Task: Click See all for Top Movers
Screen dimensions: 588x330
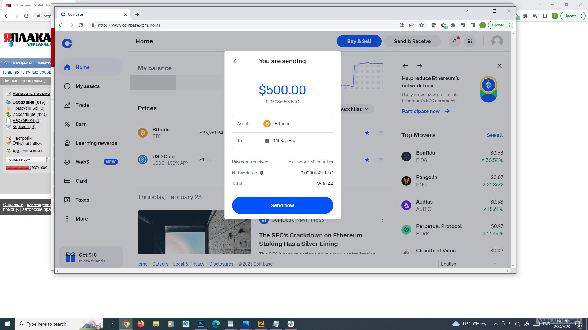Action: pyautogui.click(x=495, y=135)
